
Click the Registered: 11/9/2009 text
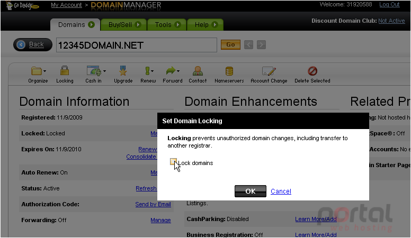52,117
